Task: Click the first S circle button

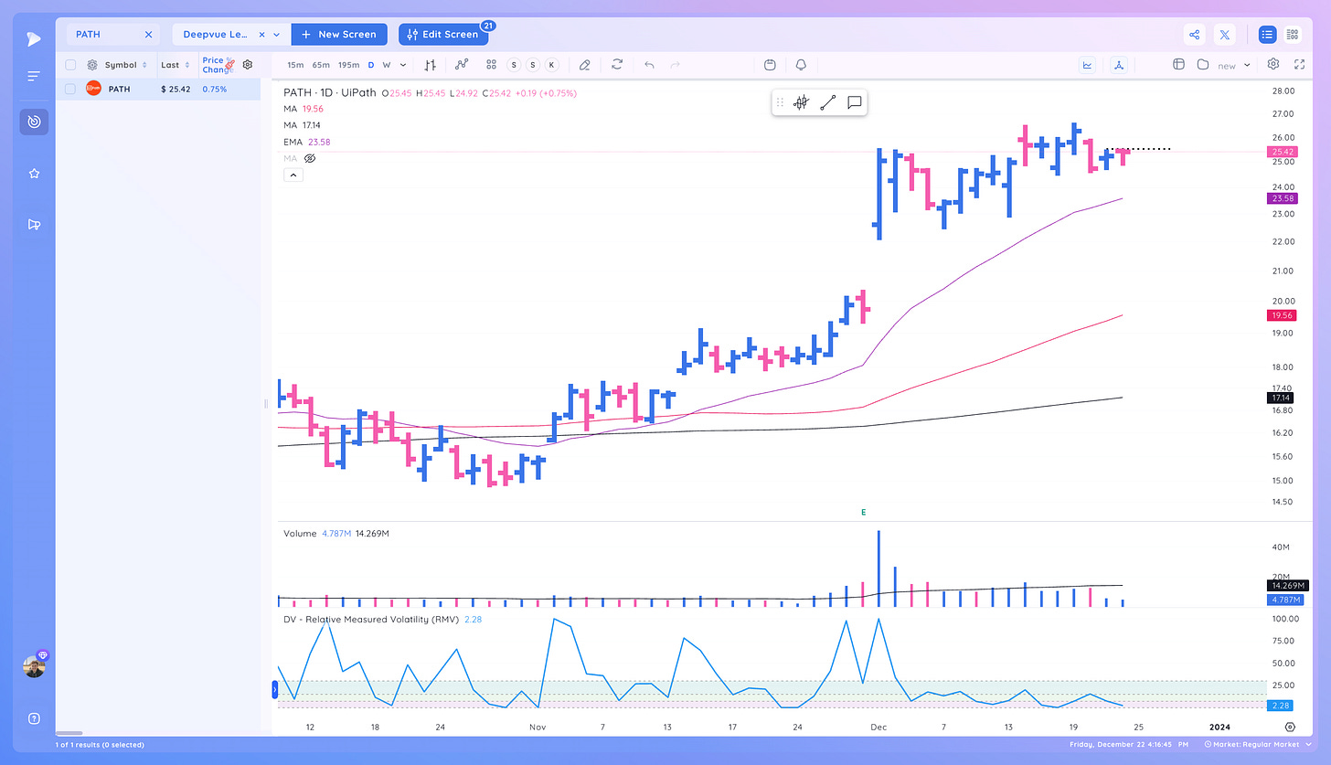Action: point(514,65)
